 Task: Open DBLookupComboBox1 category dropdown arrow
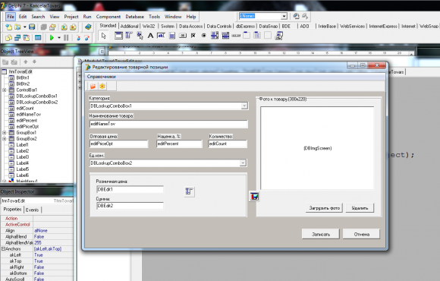244,106
